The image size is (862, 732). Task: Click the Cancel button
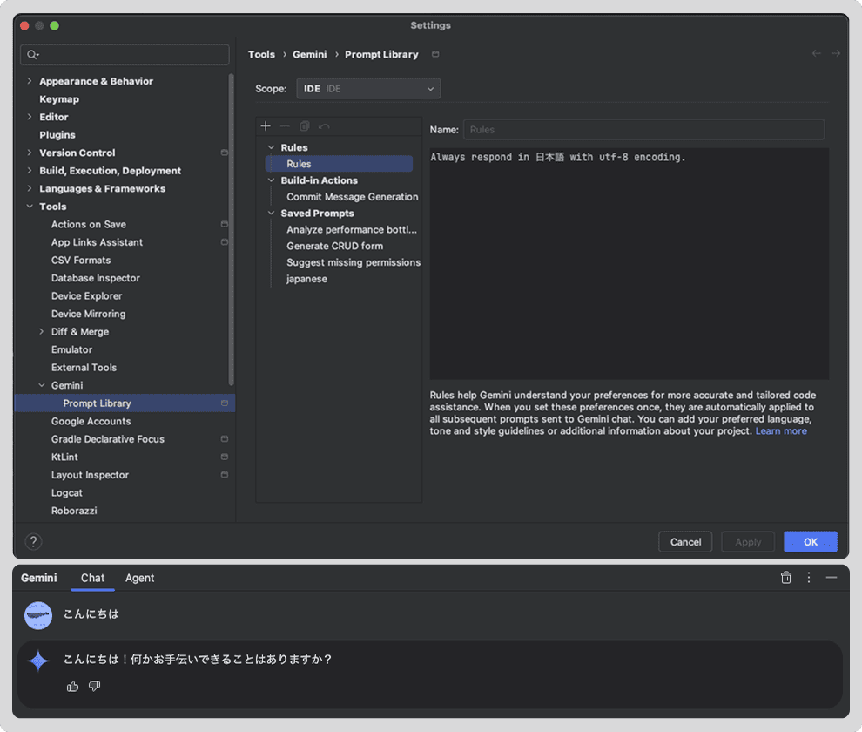[685, 542]
